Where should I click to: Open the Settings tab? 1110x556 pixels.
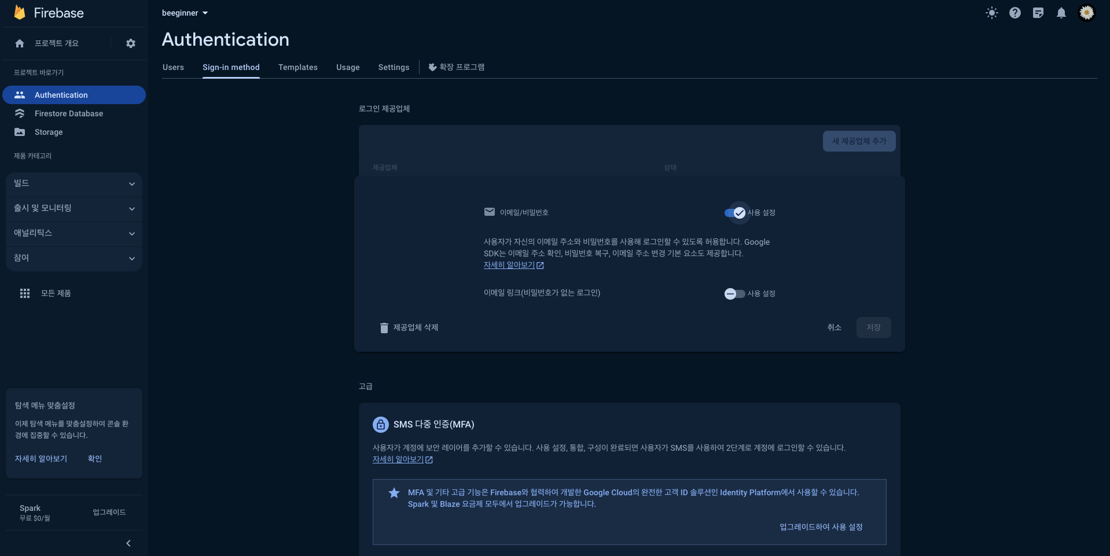coord(394,67)
